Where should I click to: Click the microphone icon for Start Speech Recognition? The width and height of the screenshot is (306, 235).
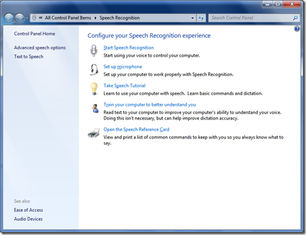coord(94,51)
